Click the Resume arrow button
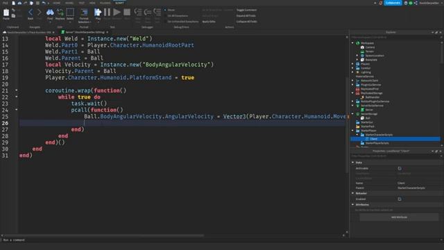The width and height of the screenshot is (444, 250). tap(117, 12)
